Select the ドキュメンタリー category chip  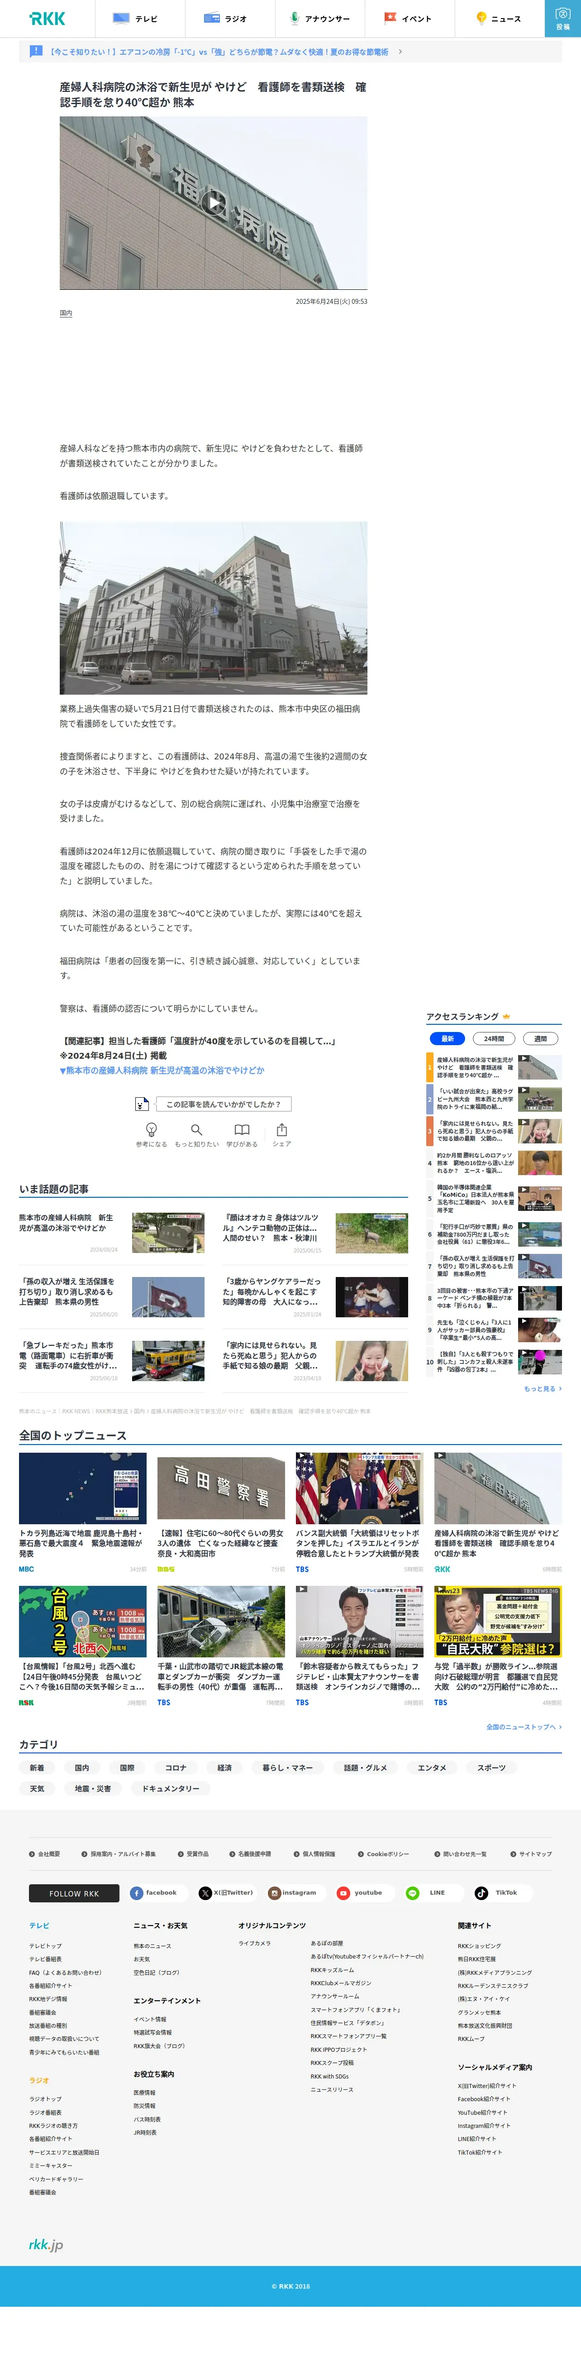coord(171,1788)
